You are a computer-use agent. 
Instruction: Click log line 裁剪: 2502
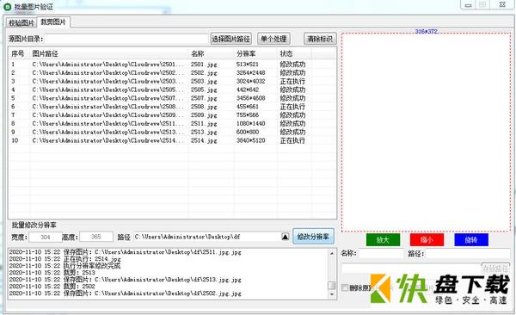[x=52, y=287]
